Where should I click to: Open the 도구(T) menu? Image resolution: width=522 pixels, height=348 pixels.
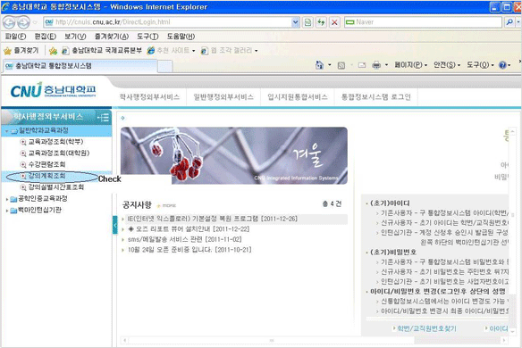point(147,37)
